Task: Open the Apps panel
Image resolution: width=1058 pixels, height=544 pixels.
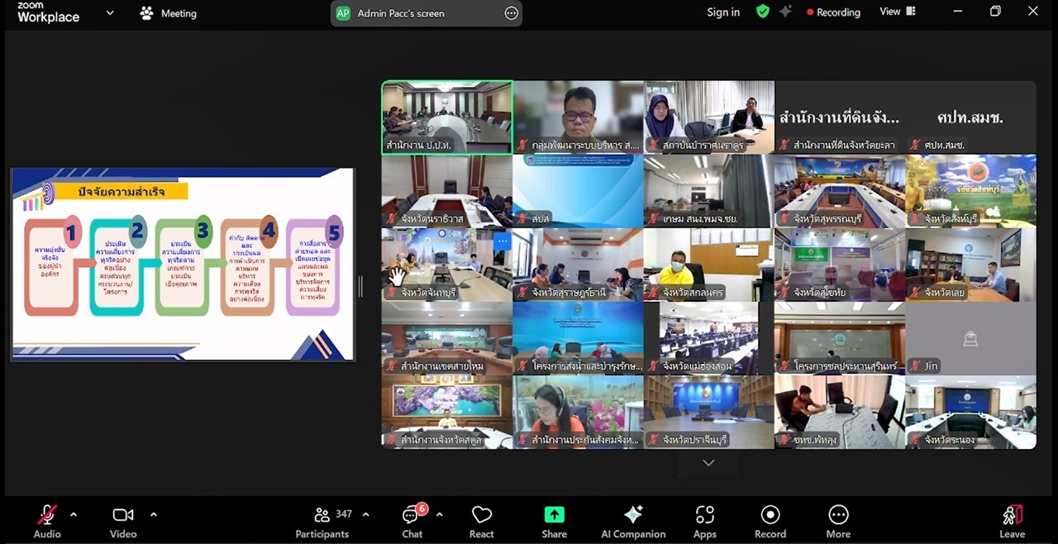Action: click(x=705, y=522)
